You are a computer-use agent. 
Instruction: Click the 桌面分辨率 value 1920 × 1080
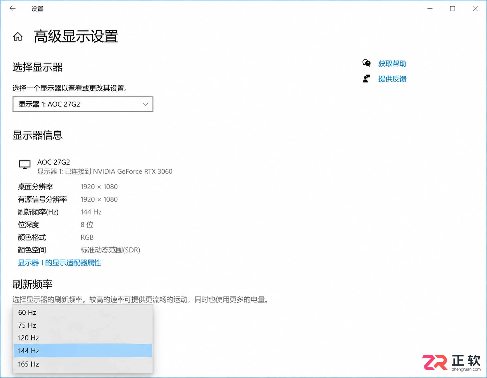(99, 187)
